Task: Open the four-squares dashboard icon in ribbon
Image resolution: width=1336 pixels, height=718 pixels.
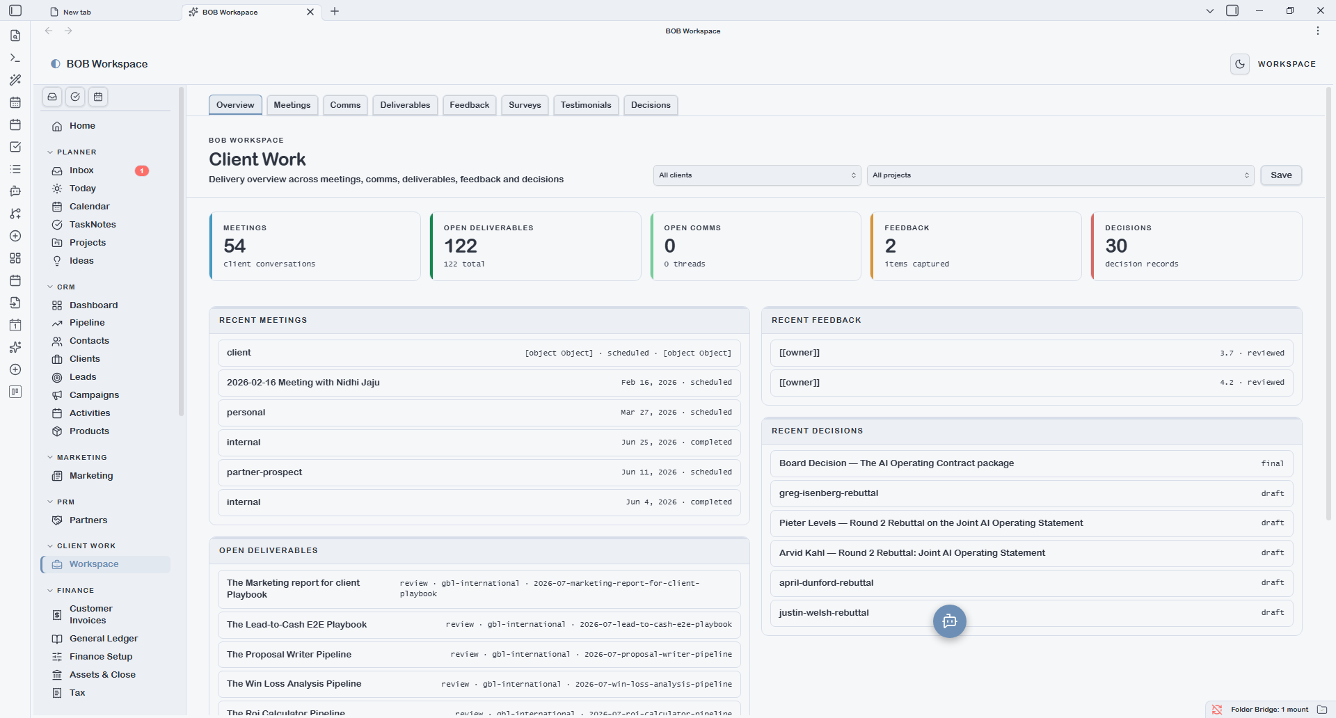Action: point(15,258)
